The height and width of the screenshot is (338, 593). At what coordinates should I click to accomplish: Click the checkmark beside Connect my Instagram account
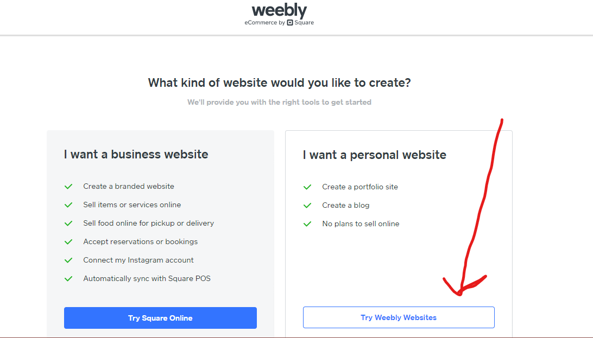68,260
